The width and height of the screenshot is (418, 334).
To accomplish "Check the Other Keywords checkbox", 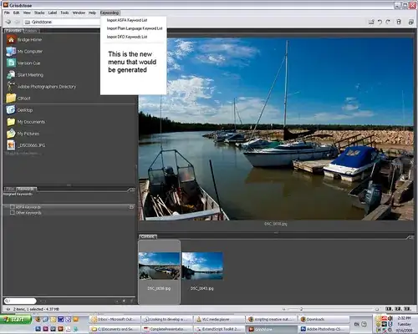I will [12, 213].
